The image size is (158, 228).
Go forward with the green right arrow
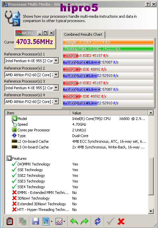(85, 221)
